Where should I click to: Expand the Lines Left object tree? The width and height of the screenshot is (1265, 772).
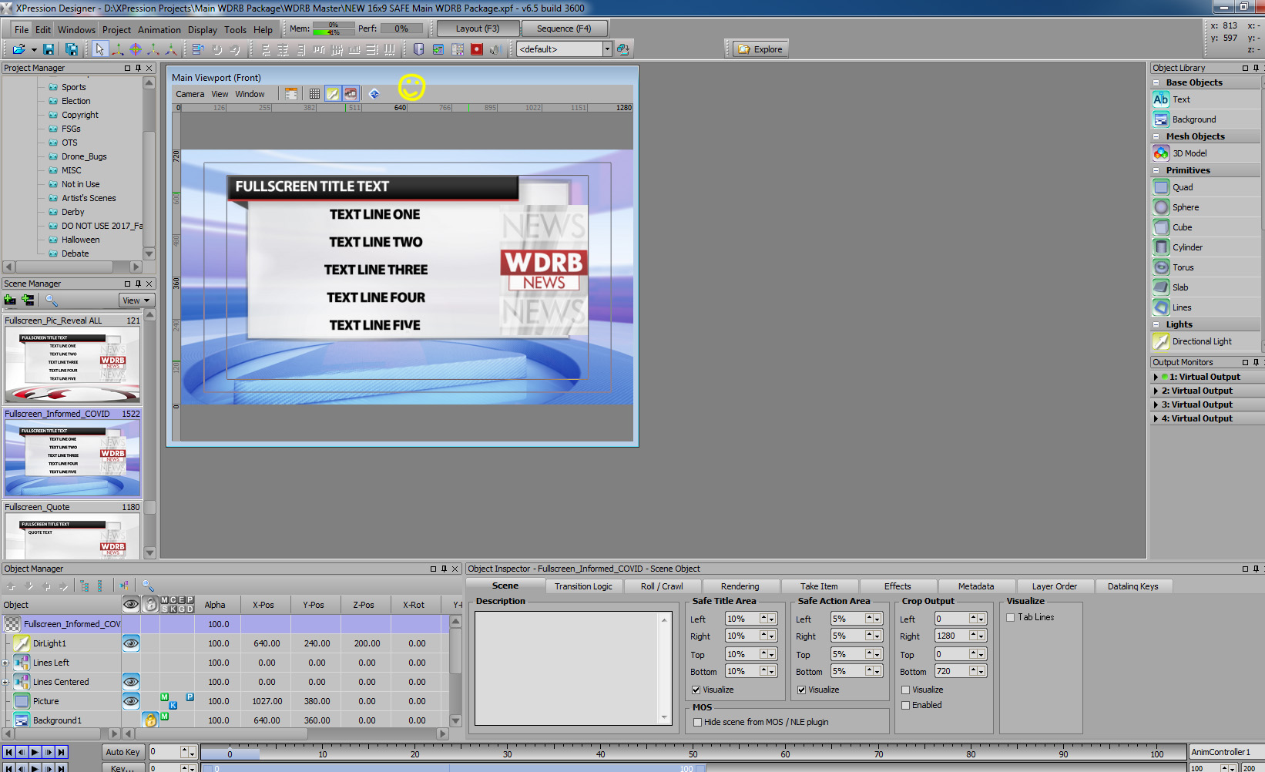pyautogui.click(x=5, y=663)
